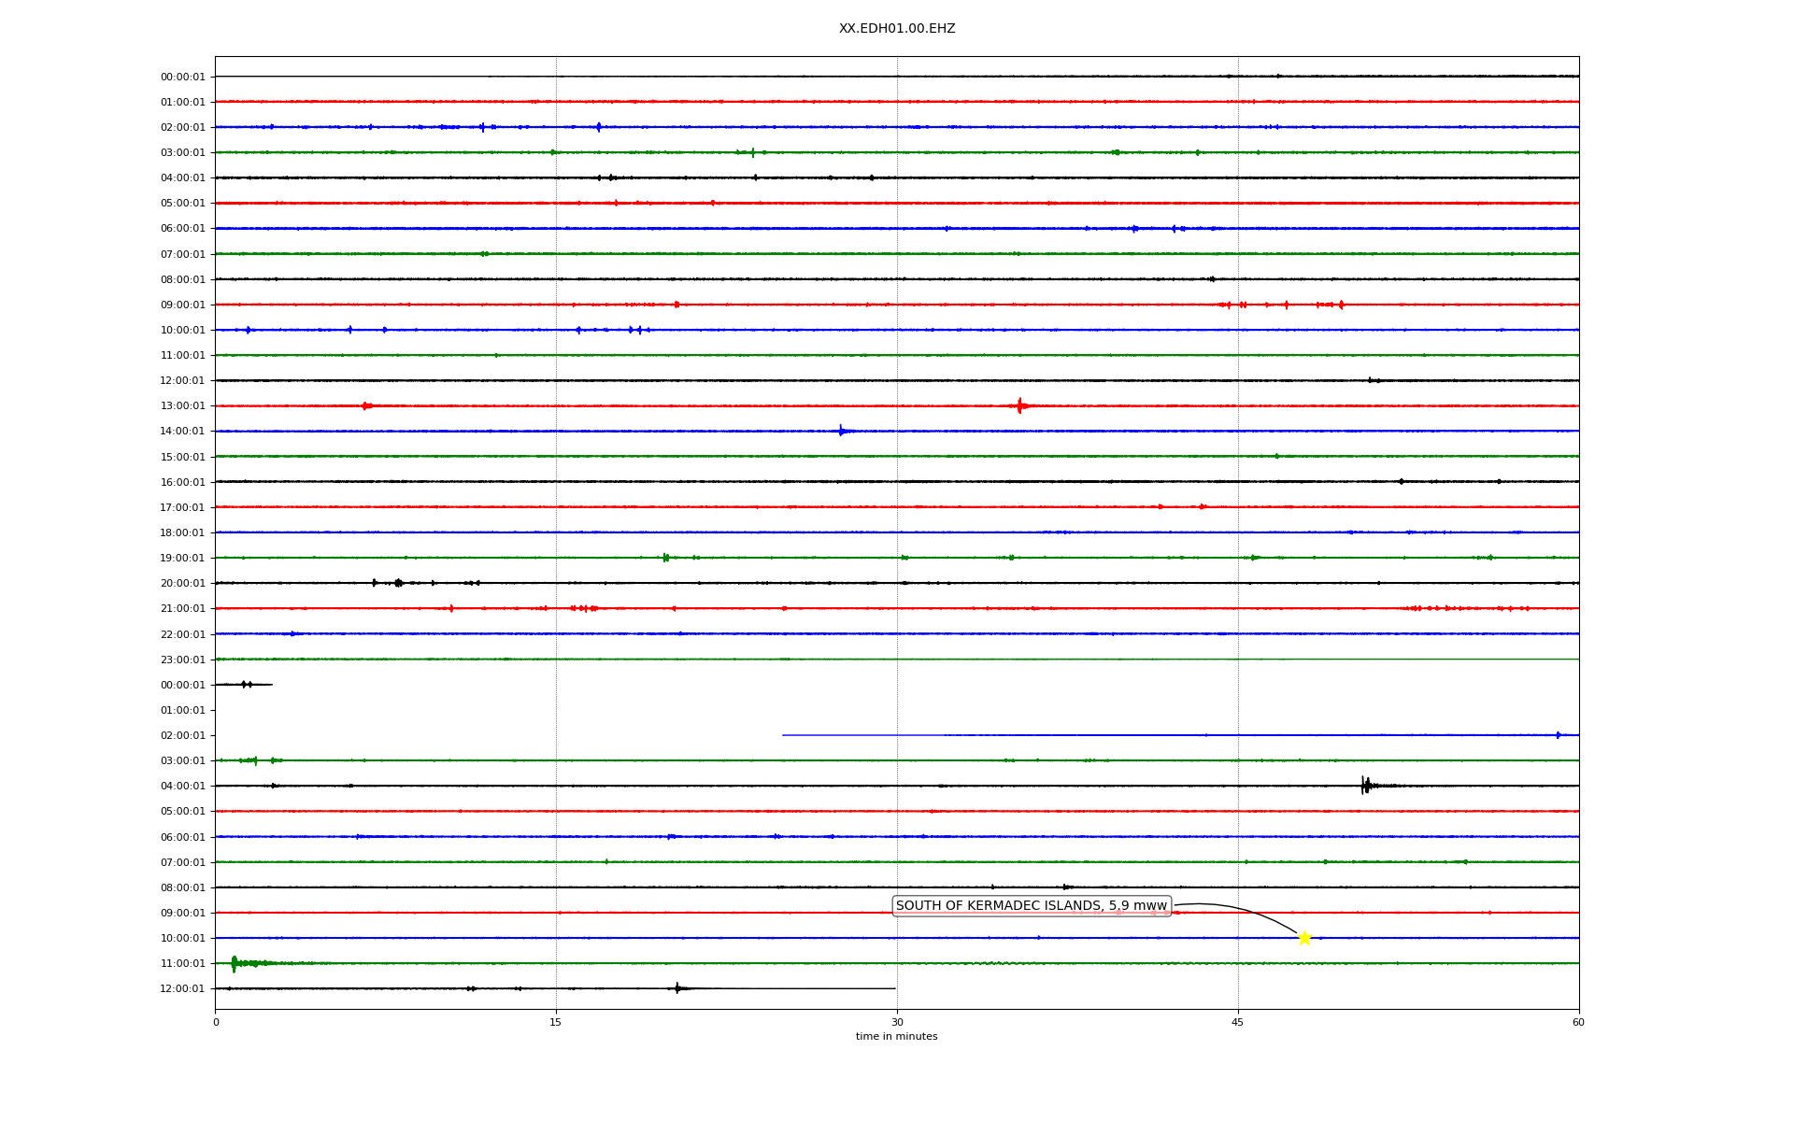Click the red spike on the 13:00:01 trace after 30 minutes

click(1019, 405)
